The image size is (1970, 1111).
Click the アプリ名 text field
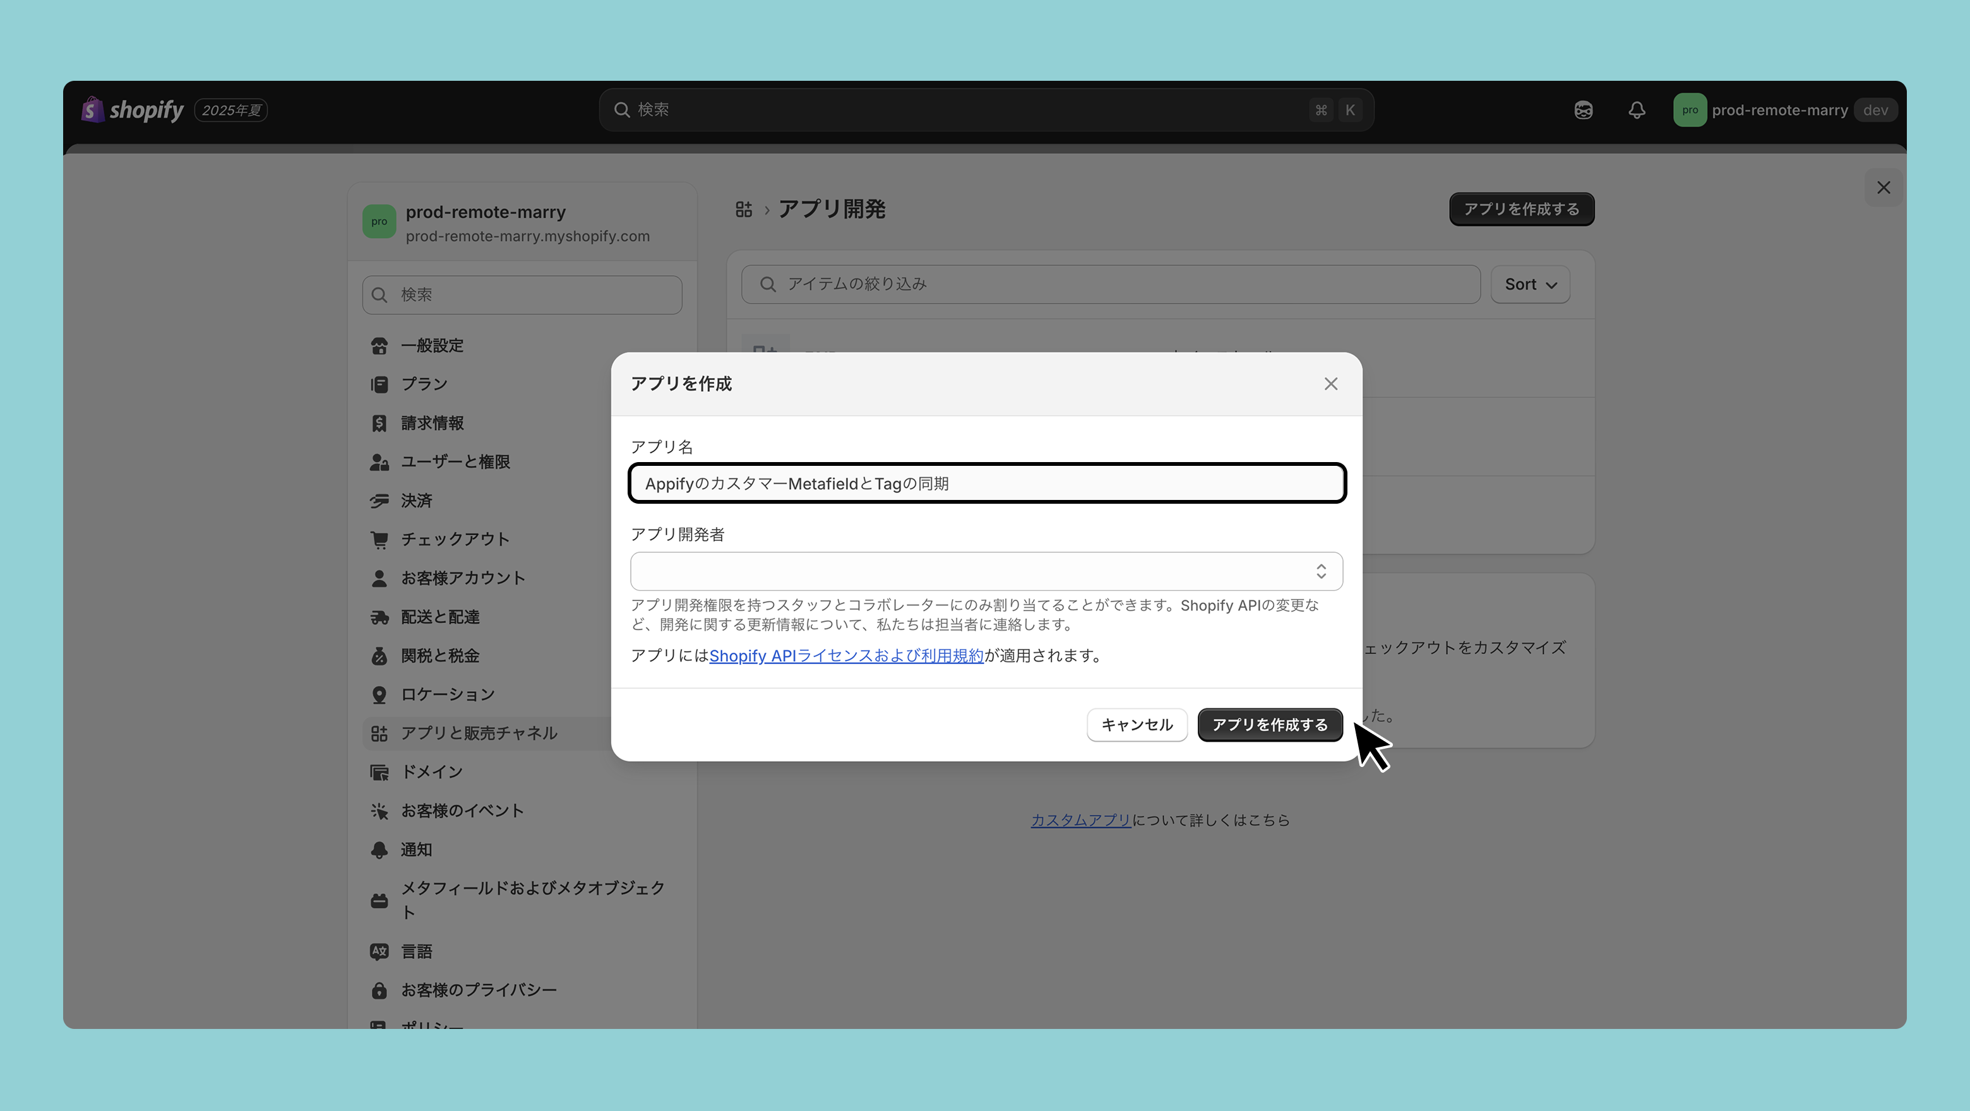pyautogui.click(x=986, y=484)
